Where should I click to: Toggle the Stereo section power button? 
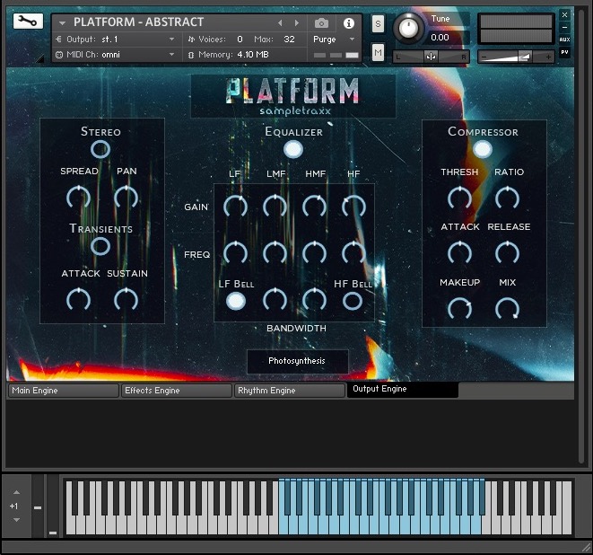pyautogui.click(x=100, y=149)
